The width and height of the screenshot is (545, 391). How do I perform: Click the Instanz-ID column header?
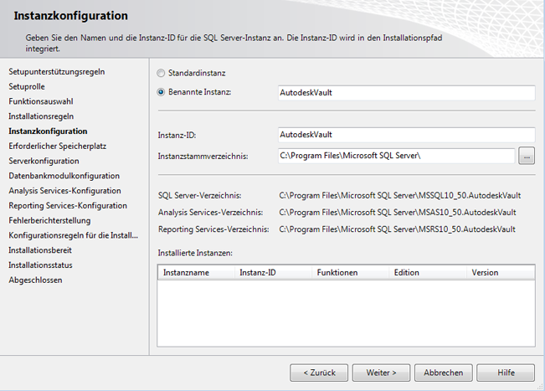pyautogui.click(x=274, y=272)
